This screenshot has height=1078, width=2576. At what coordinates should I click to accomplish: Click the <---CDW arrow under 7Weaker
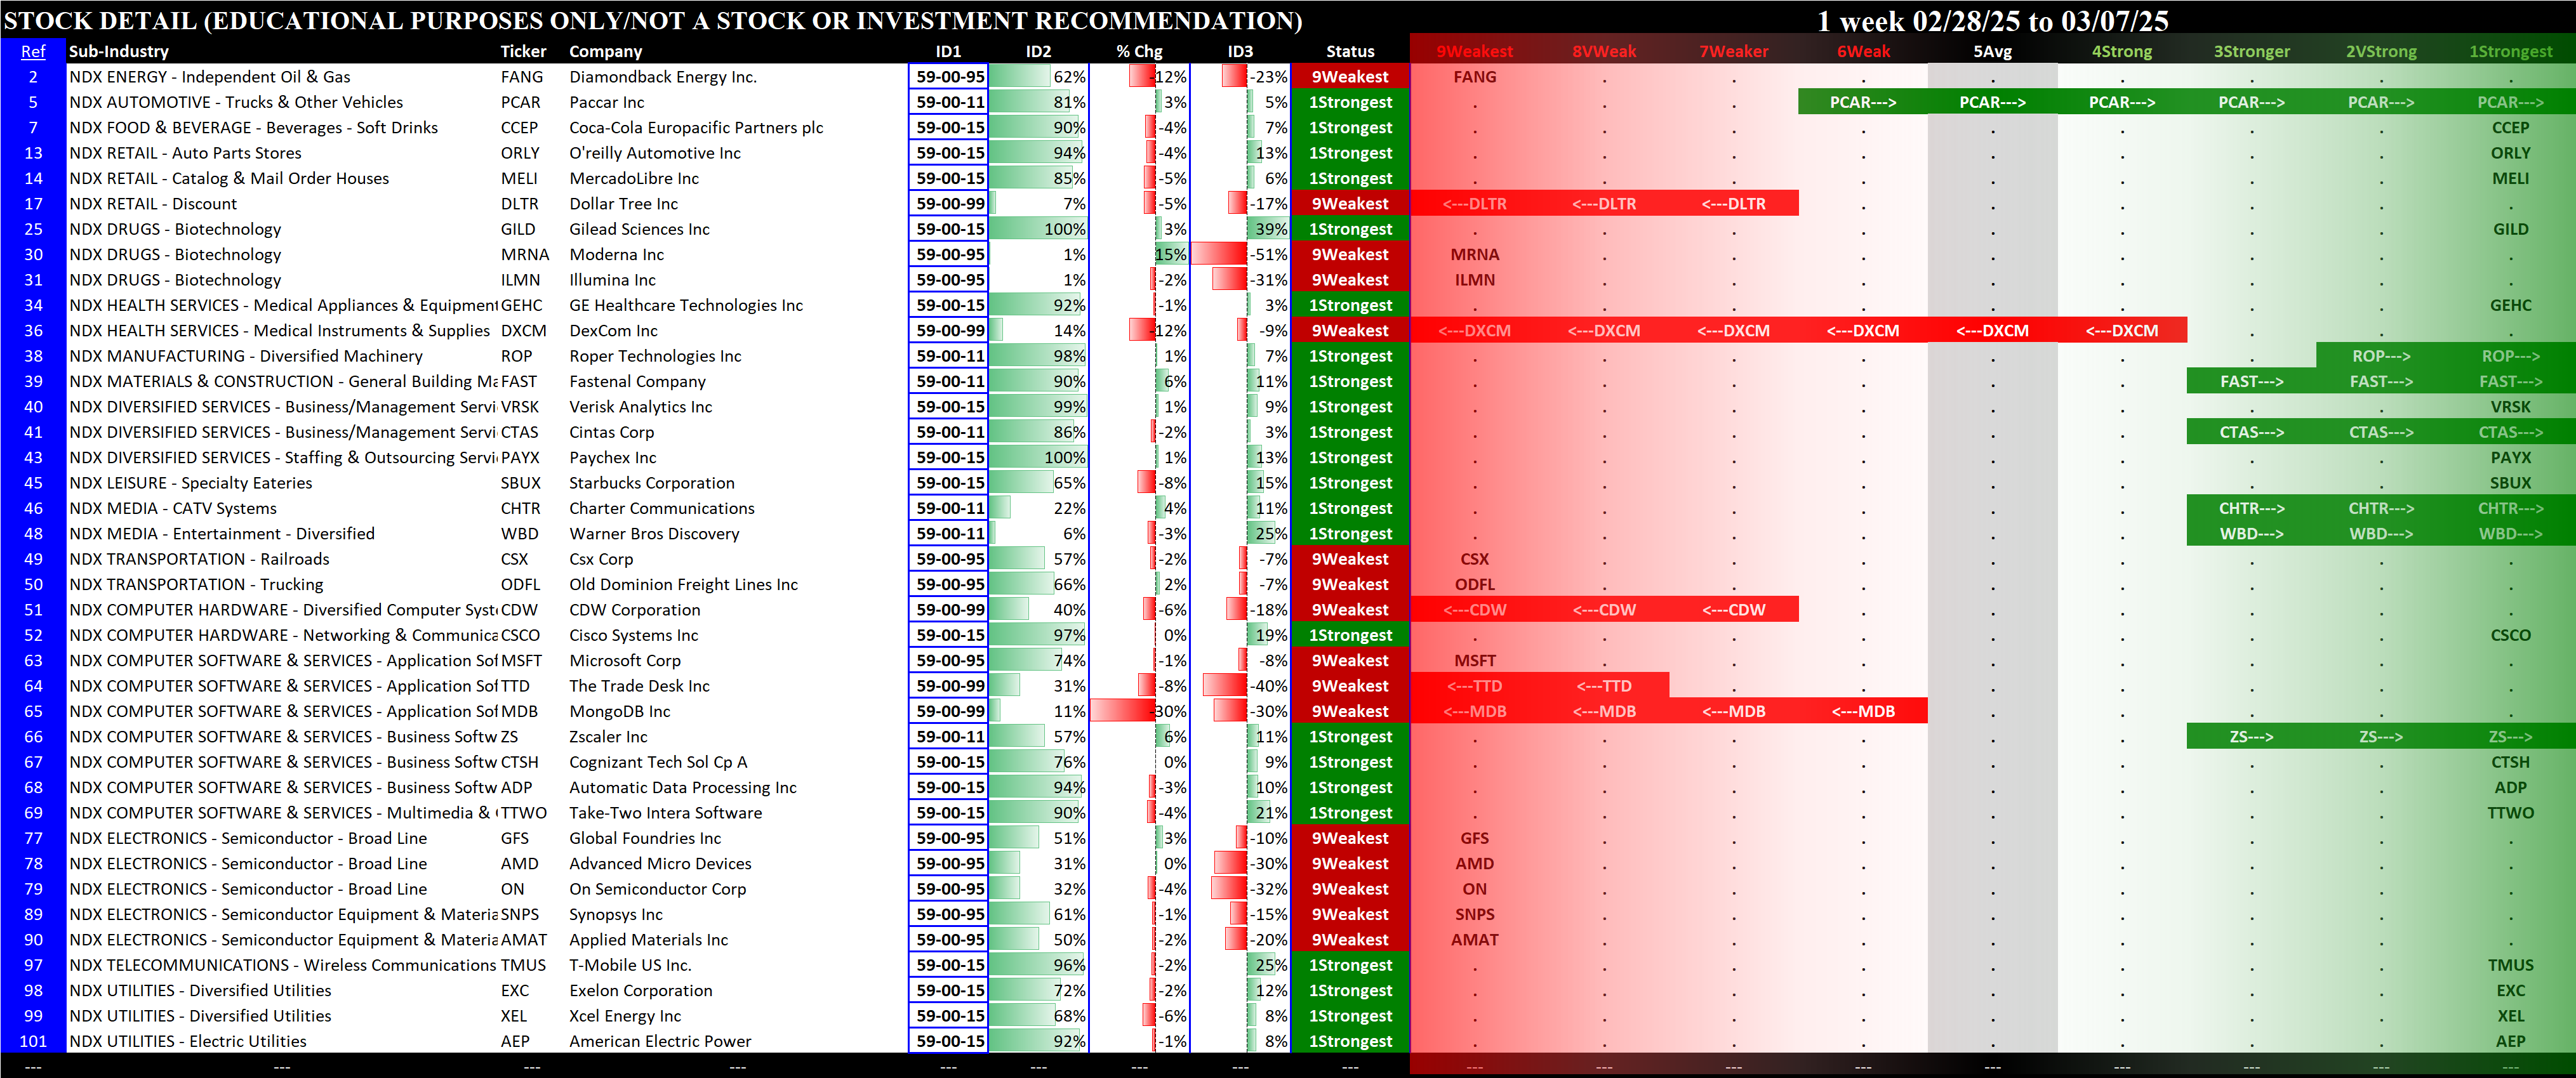point(1733,610)
